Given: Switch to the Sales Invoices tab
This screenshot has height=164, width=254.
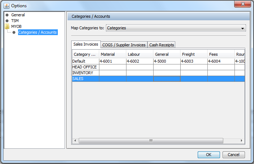Looking at the screenshot, I should pos(86,45).
